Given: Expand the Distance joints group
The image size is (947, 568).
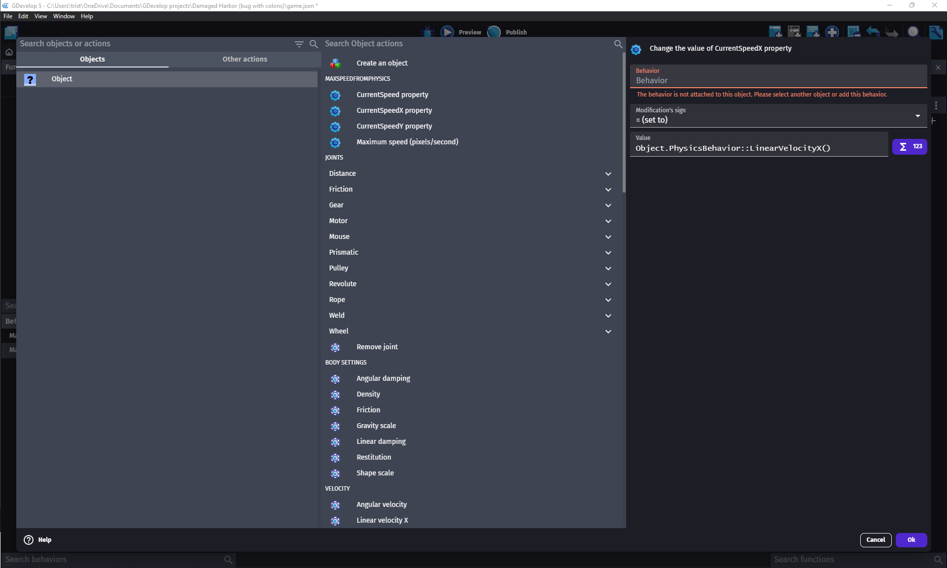Looking at the screenshot, I should pyautogui.click(x=608, y=174).
